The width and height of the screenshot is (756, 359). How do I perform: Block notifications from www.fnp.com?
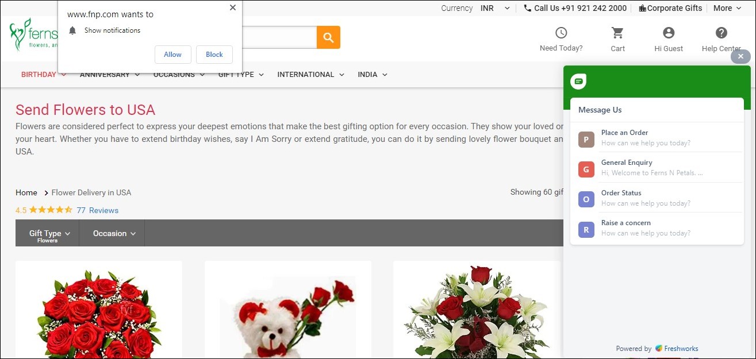pos(214,55)
